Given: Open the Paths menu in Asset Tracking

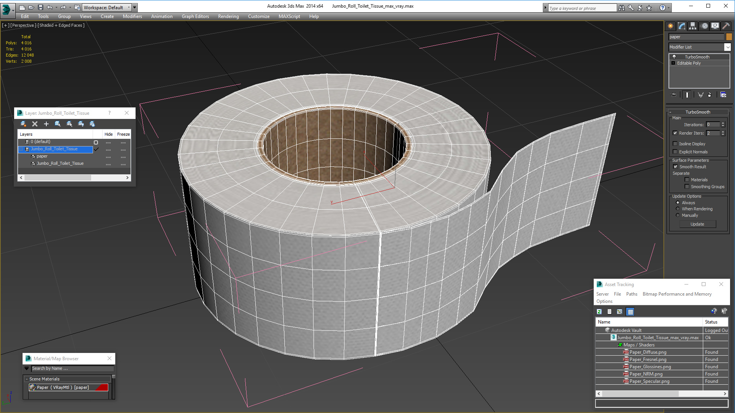Looking at the screenshot, I should click(631, 294).
